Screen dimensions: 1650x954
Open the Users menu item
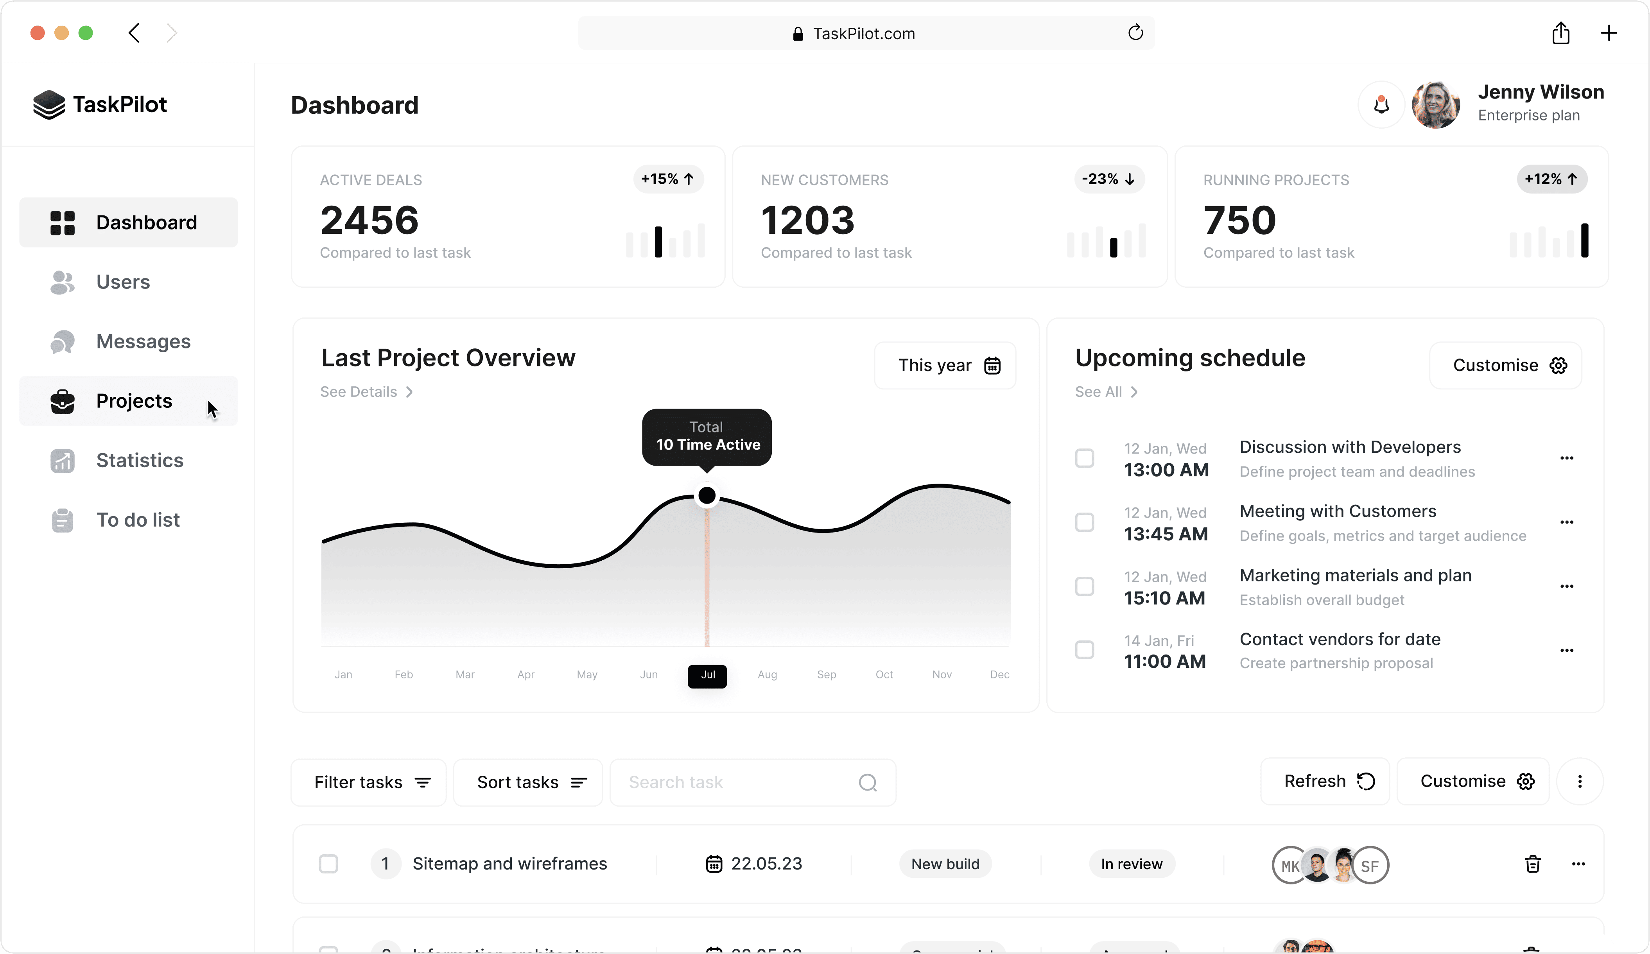(x=128, y=282)
